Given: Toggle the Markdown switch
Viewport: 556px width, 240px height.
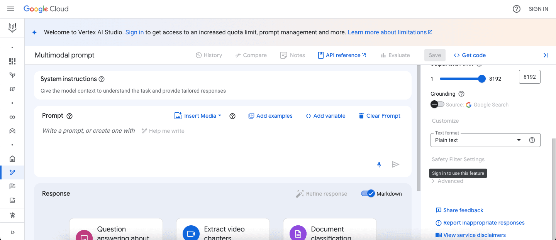Looking at the screenshot, I should click(x=368, y=194).
